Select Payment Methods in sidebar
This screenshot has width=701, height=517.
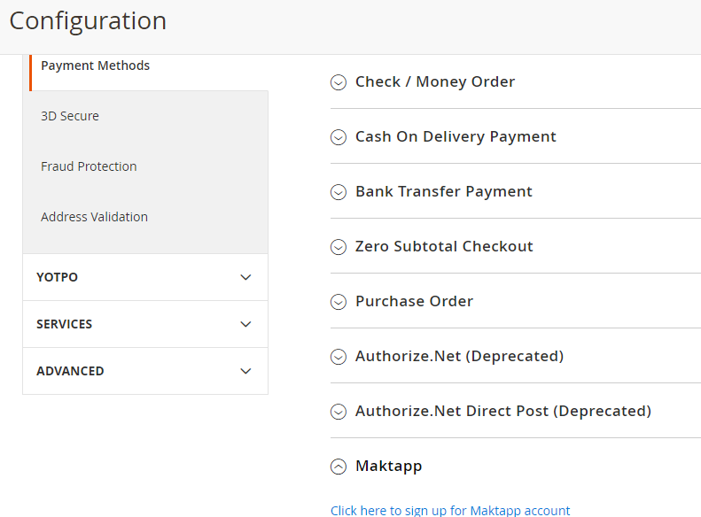pyautogui.click(x=95, y=66)
